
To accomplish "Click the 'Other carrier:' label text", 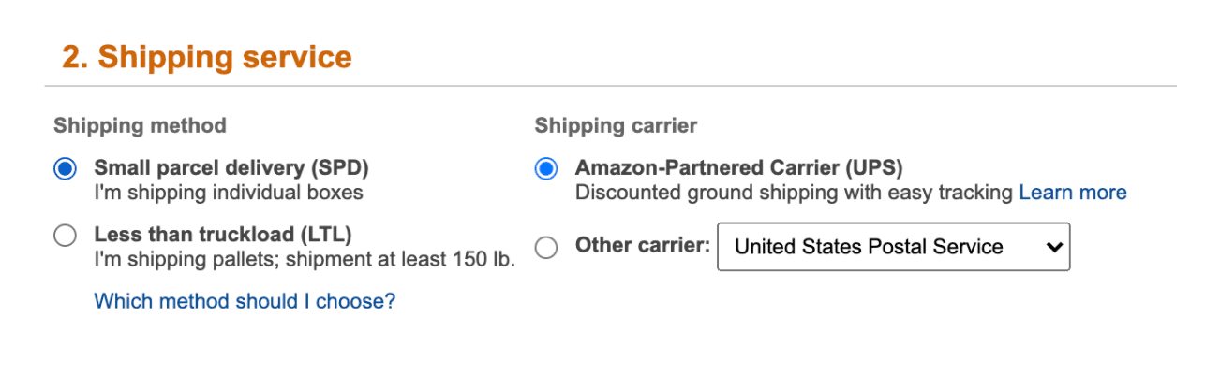I will [642, 245].
